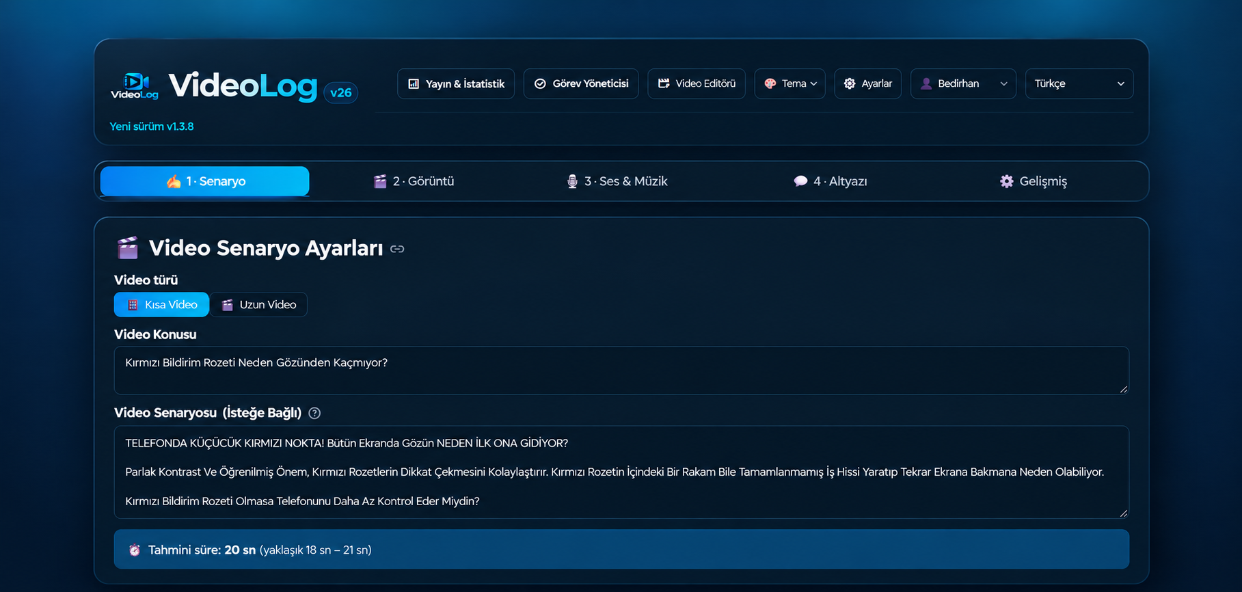
Task: Click into the Video Konusu text field
Action: click(x=621, y=371)
